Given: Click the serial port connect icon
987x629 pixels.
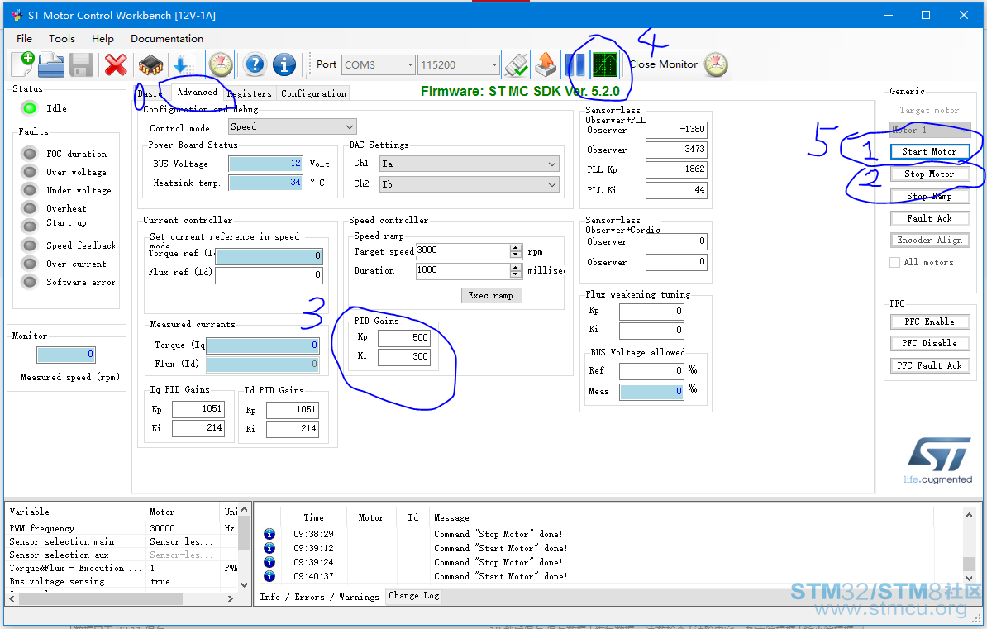Looking at the screenshot, I should click(516, 64).
